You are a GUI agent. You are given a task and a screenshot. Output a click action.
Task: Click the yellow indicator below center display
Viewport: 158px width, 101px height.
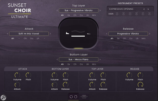[78, 48]
